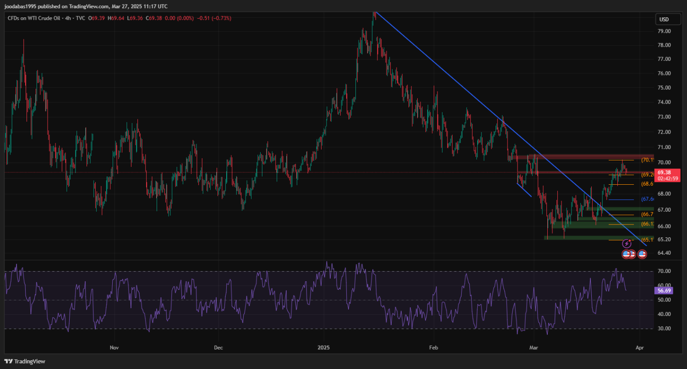Open the USD currency selector

coord(664,19)
